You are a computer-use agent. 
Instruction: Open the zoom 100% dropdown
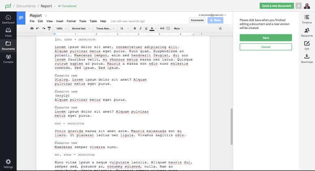coord(61,28)
